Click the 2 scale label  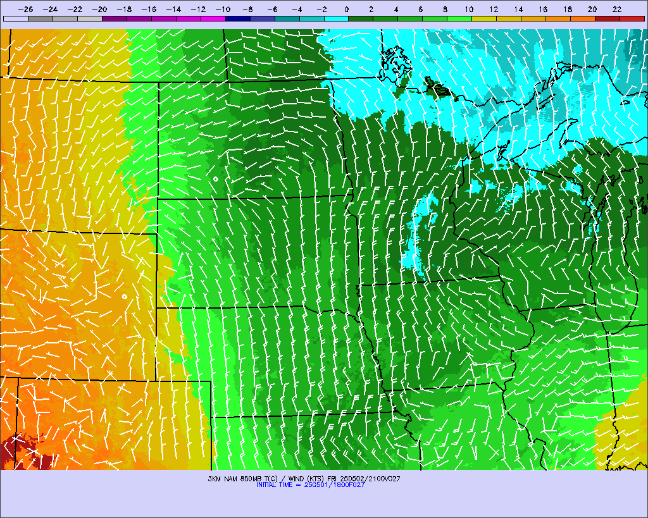click(371, 9)
